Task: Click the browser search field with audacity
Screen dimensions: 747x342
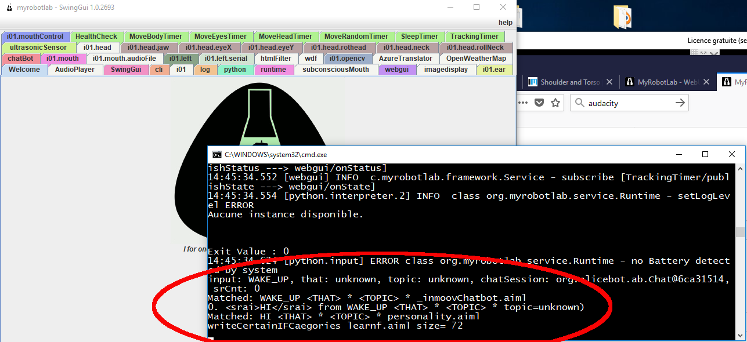Action: (x=630, y=103)
